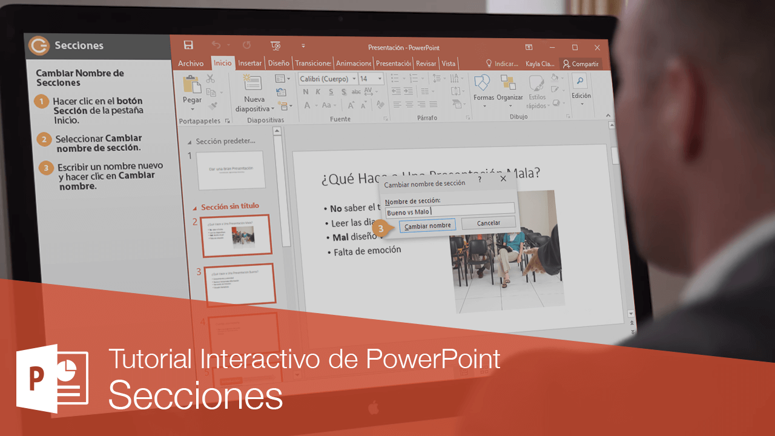Viewport: 775px width, 436px height.
Task: Switch to the Diseño tab
Action: [279, 63]
